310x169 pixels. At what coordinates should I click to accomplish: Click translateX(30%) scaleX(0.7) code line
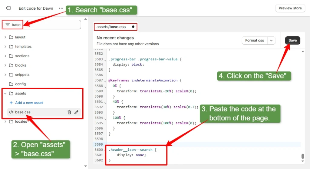coord(157,107)
